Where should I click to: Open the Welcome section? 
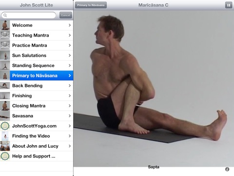[x=37, y=25]
